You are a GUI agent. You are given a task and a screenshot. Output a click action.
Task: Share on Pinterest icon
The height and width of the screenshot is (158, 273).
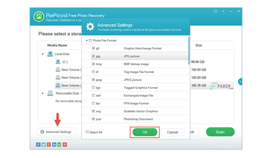point(65,144)
